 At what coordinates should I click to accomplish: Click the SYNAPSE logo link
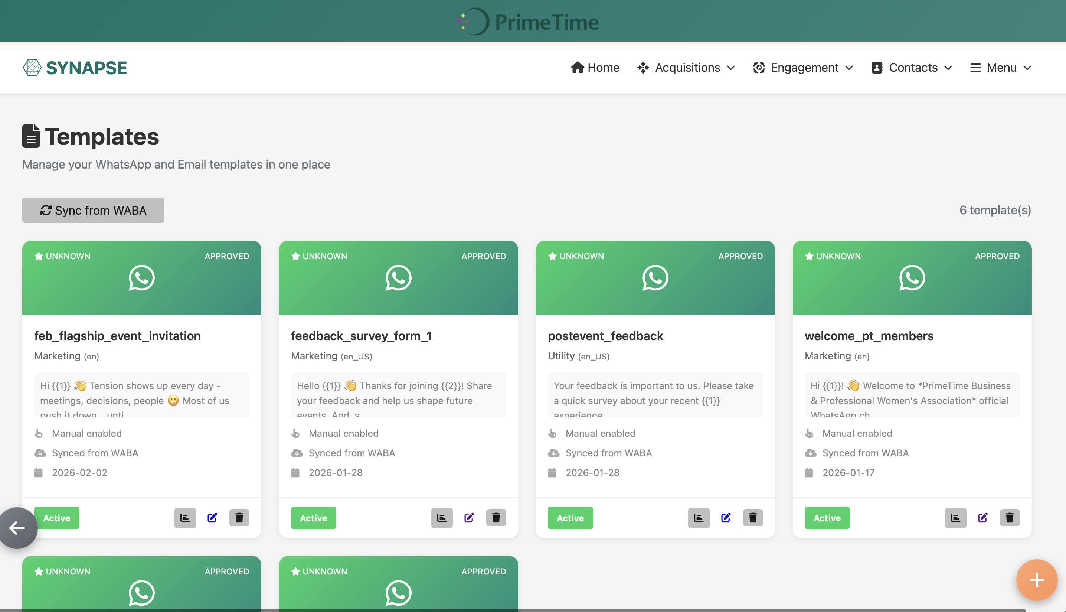(x=75, y=68)
